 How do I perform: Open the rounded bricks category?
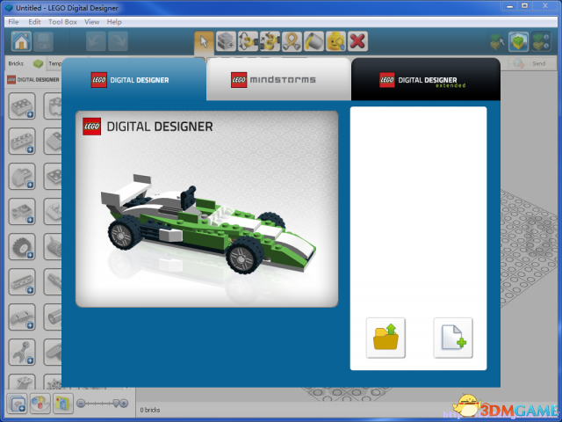click(22, 177)
